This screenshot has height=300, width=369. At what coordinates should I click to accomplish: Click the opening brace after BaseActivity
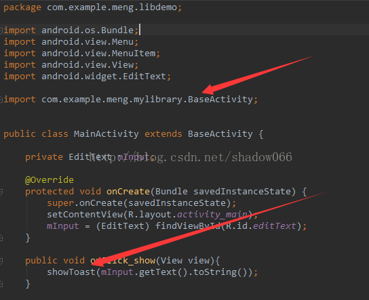coord(260,134)
